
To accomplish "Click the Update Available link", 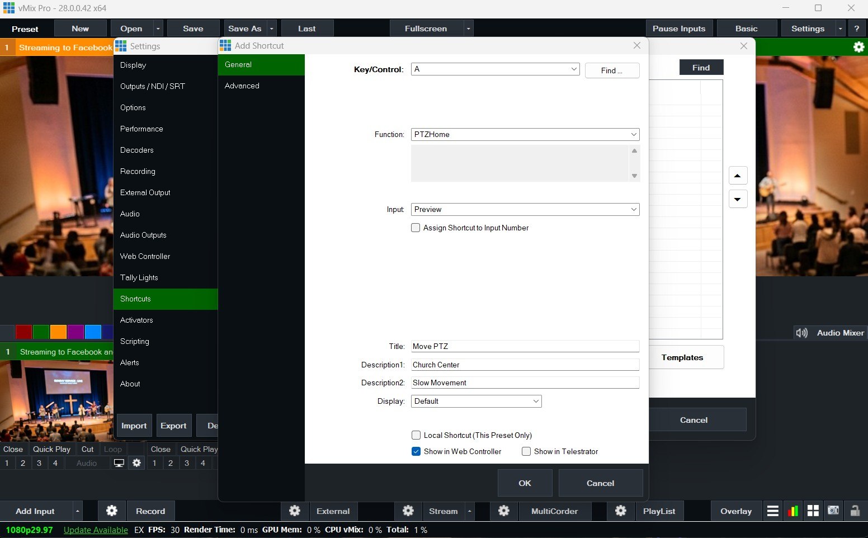I will coord(96,530).
